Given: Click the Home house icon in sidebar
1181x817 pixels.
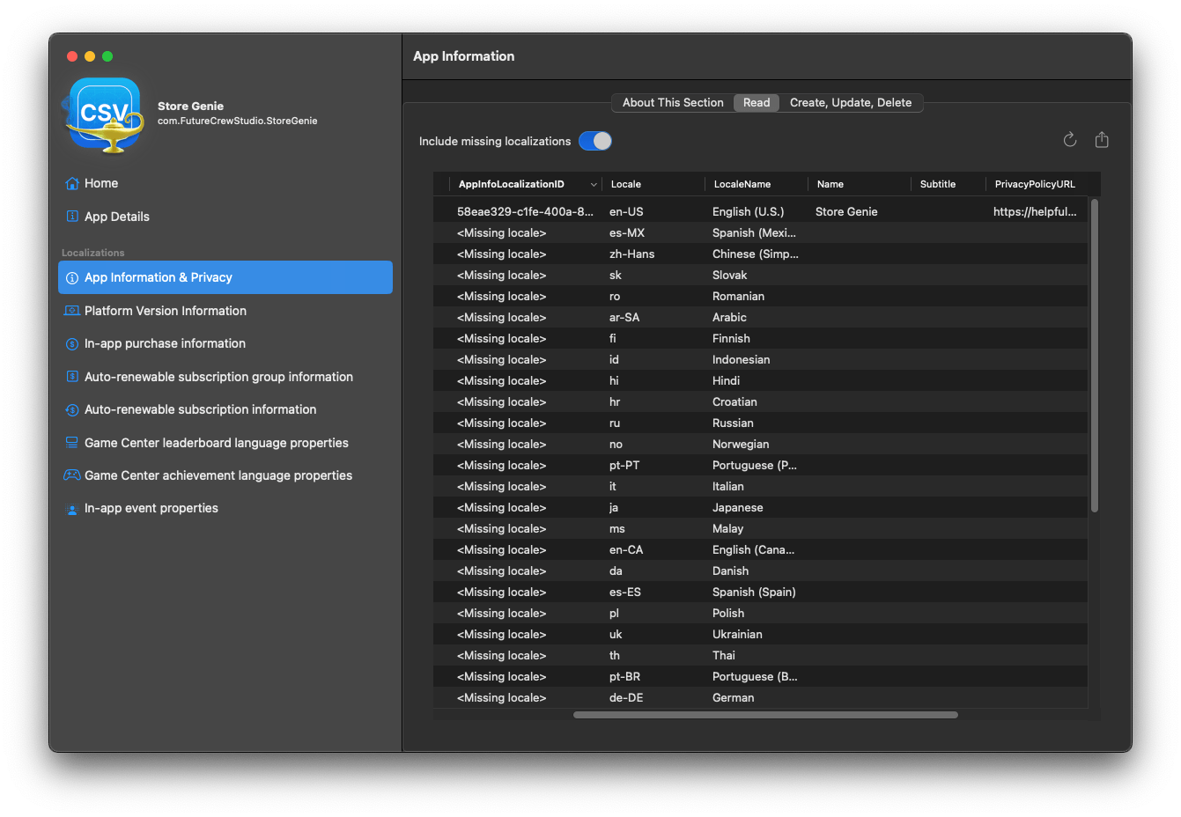Looking at the screenshot, I should 72,183.
